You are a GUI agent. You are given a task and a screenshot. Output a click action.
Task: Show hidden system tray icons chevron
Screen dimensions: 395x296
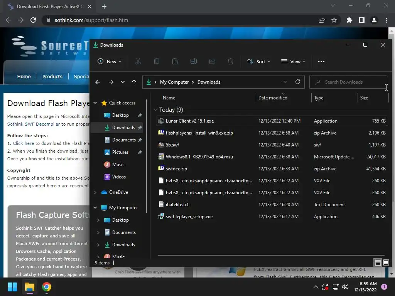pos(316,287)
